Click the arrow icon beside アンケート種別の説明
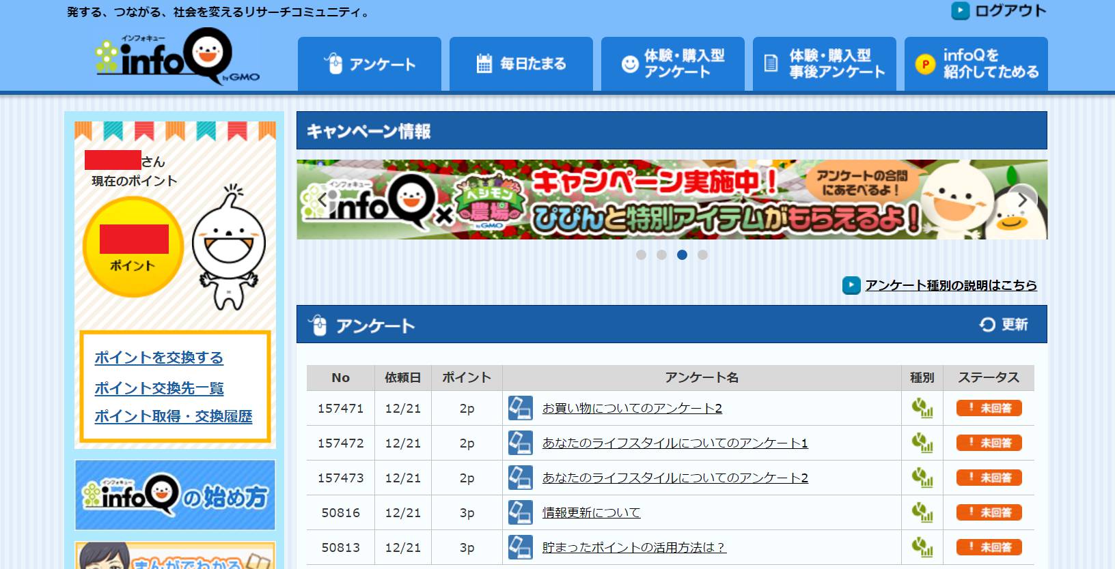 point(851,285)
